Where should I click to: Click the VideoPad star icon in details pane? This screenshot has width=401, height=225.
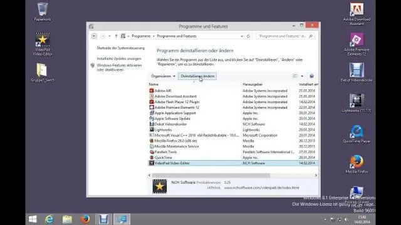(160, 186)
